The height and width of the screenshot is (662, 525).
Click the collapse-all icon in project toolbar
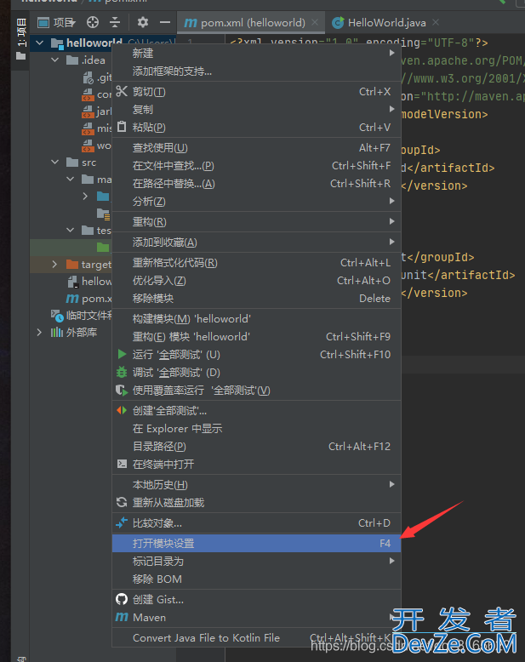point(115,22)
